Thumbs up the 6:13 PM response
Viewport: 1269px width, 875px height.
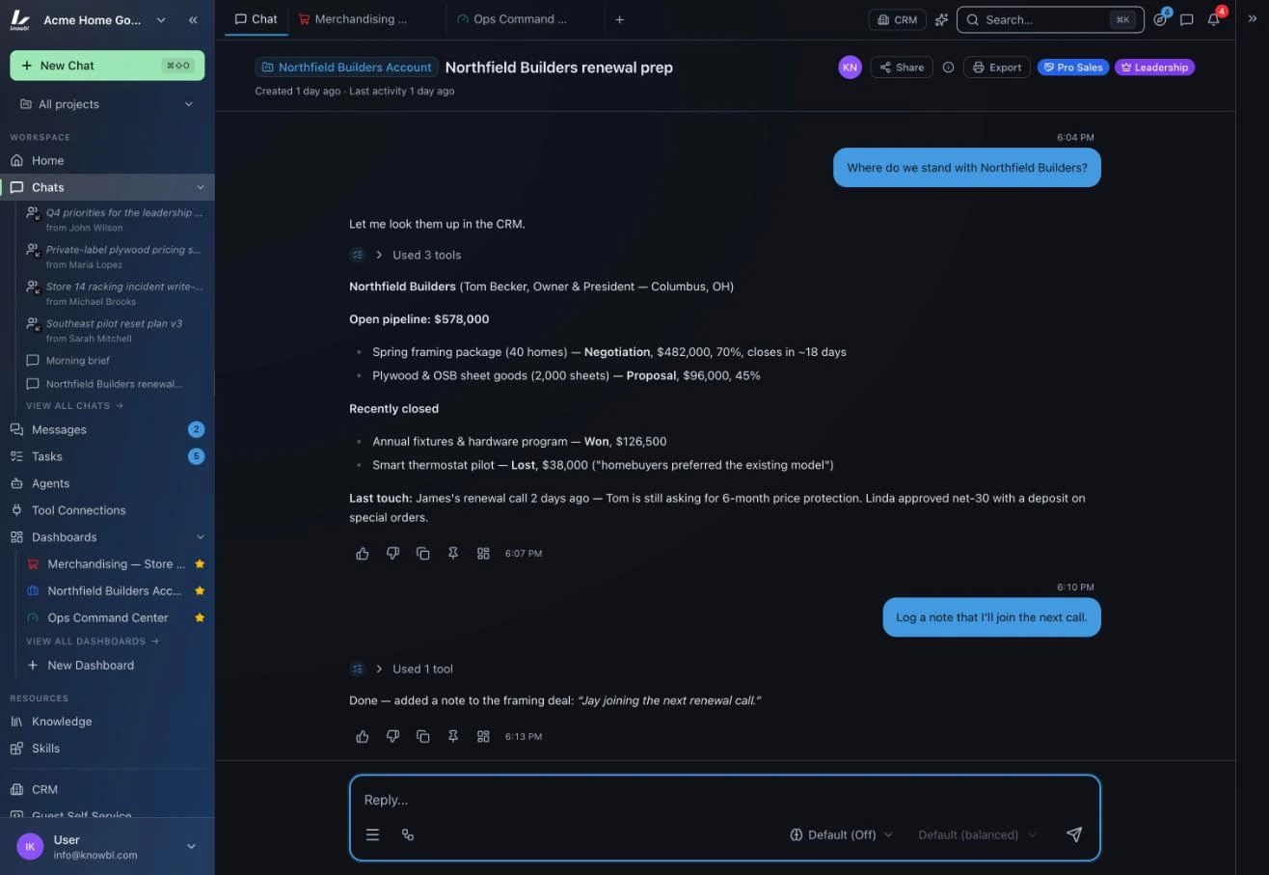pyautogui.click(x=363, y=736)
